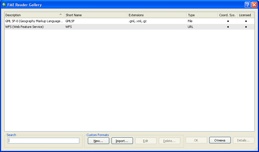Click the File type cell
The image size is (259, 152).
coord(190,21)
